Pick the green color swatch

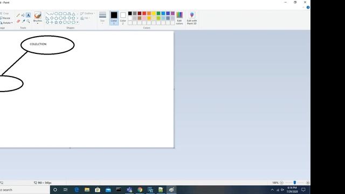[158, 13]
